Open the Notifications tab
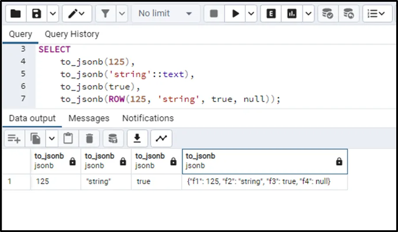The height and width of the screenshot is (232, 398). click(148, 118)
